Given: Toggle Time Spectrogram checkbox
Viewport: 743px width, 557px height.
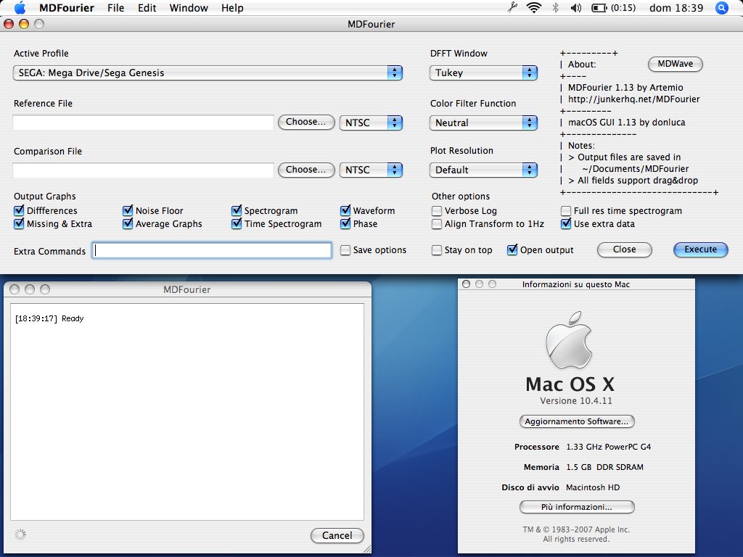Looking at the screenshot, I should [237, 223].
